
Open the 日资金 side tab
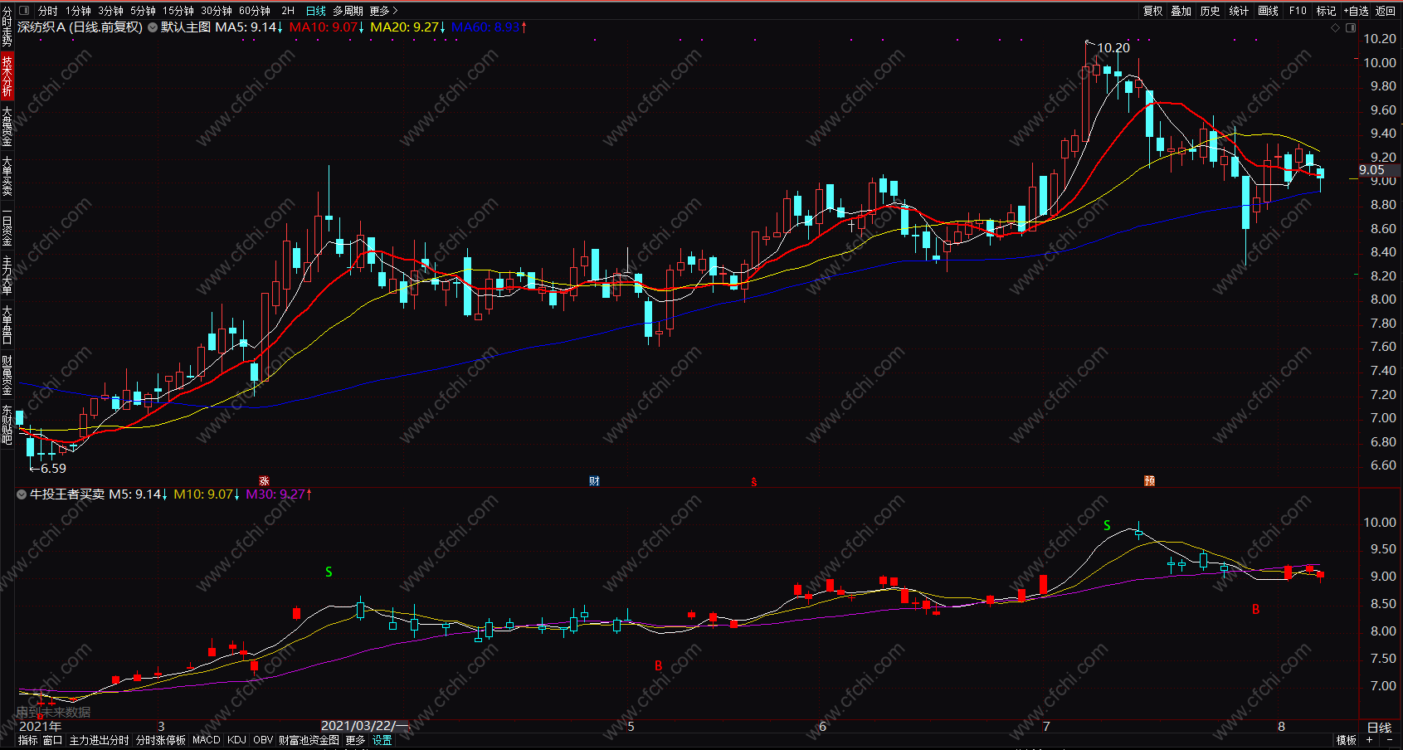[x=7, y=226]
